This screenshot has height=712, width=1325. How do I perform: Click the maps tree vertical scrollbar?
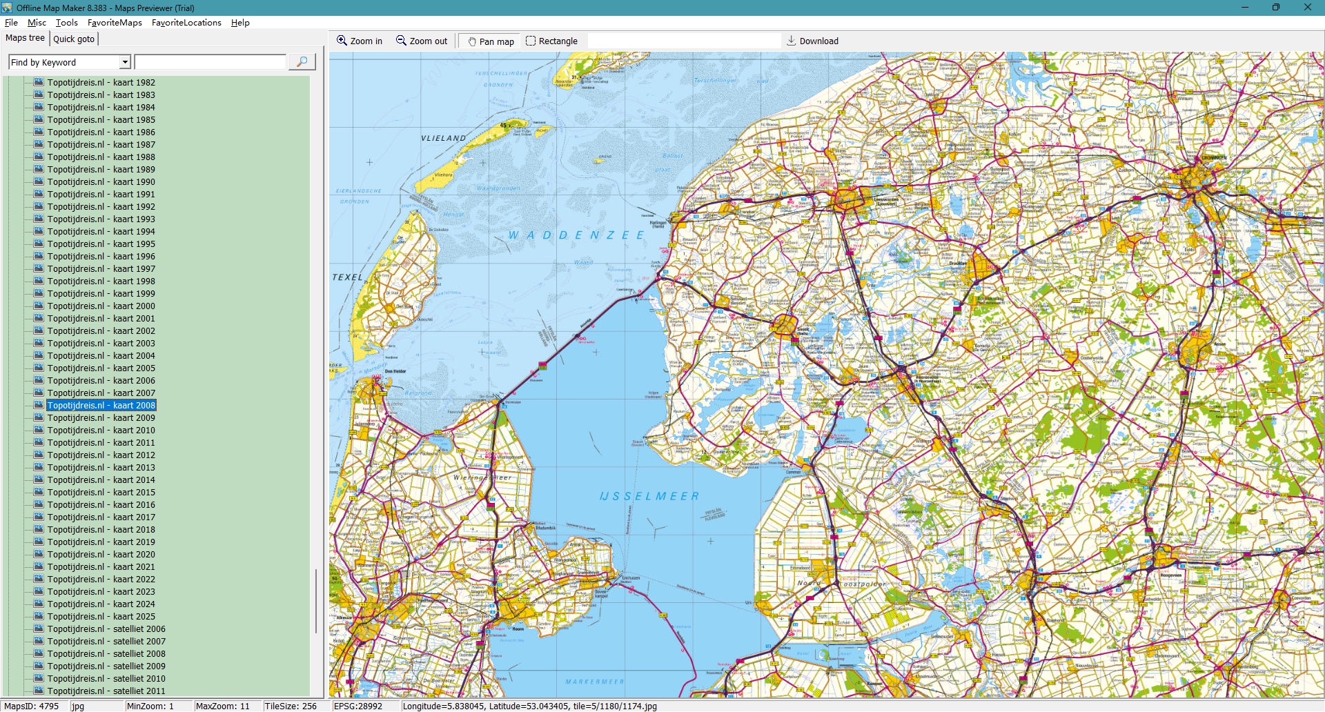(316, 600)
